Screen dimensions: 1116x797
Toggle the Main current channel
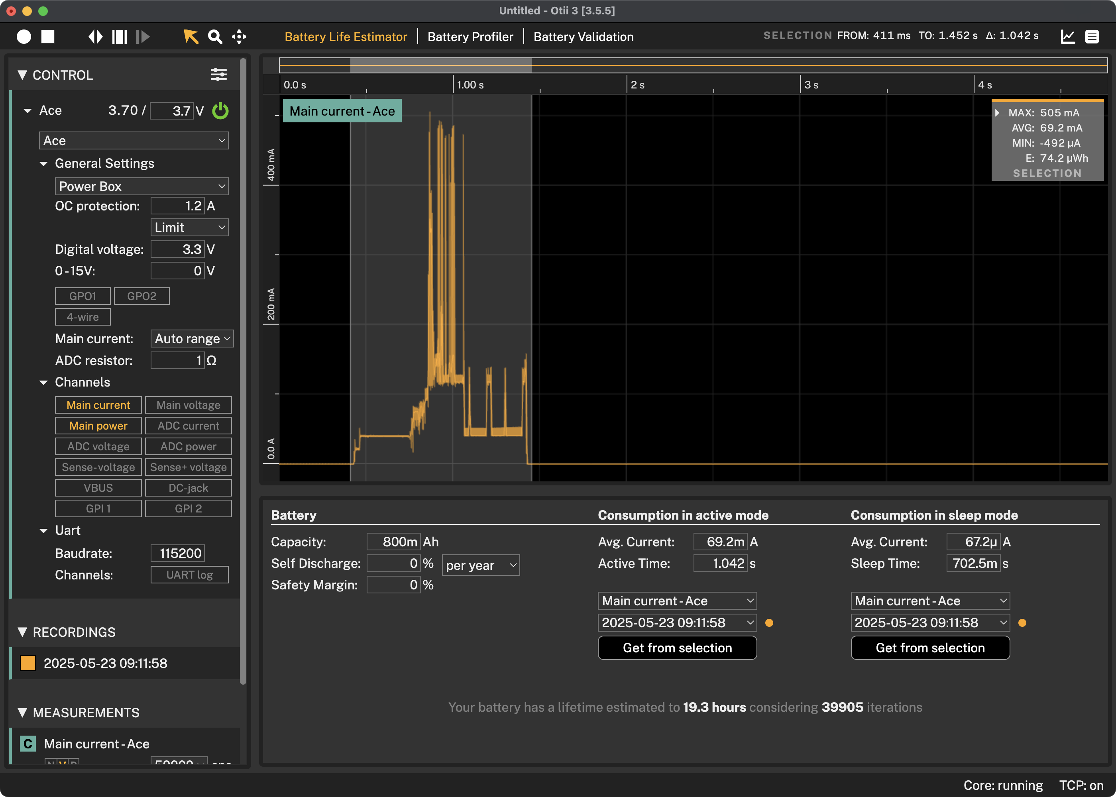tap(98, 405)
